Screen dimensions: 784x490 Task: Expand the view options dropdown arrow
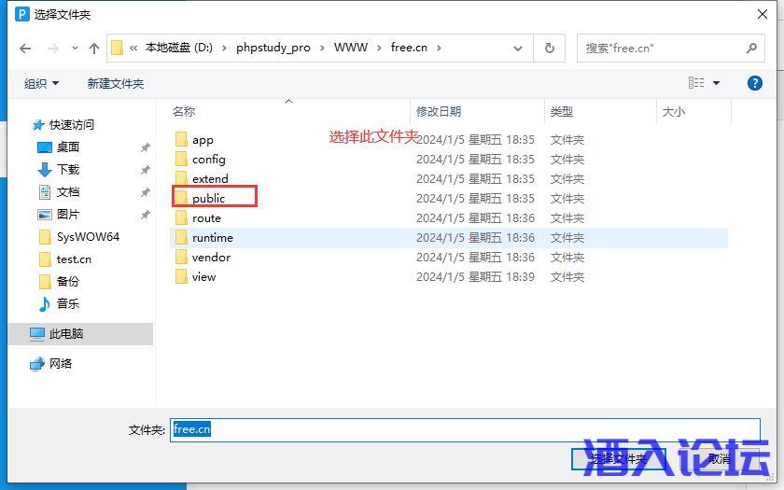pyautogui.click(x=717, y=83)
